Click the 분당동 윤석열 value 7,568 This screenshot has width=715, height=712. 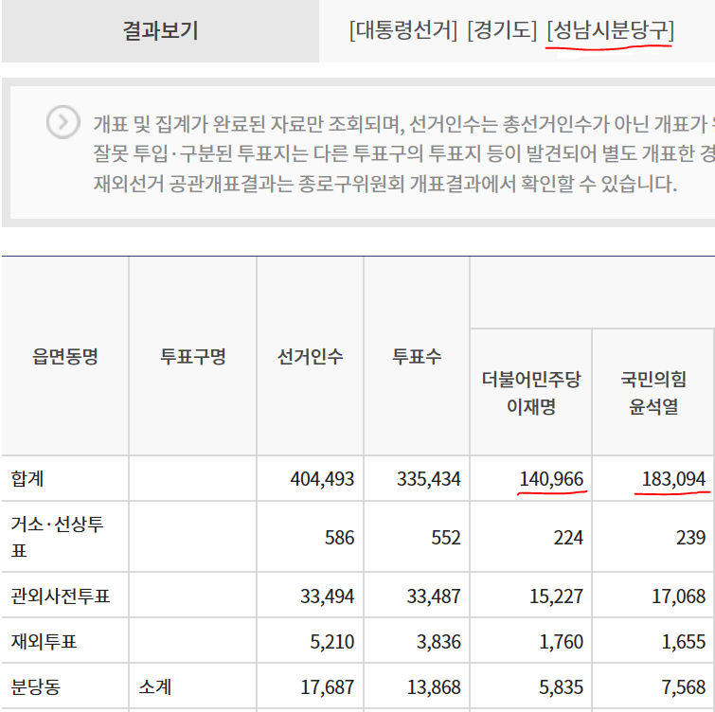tap(684, 687)
